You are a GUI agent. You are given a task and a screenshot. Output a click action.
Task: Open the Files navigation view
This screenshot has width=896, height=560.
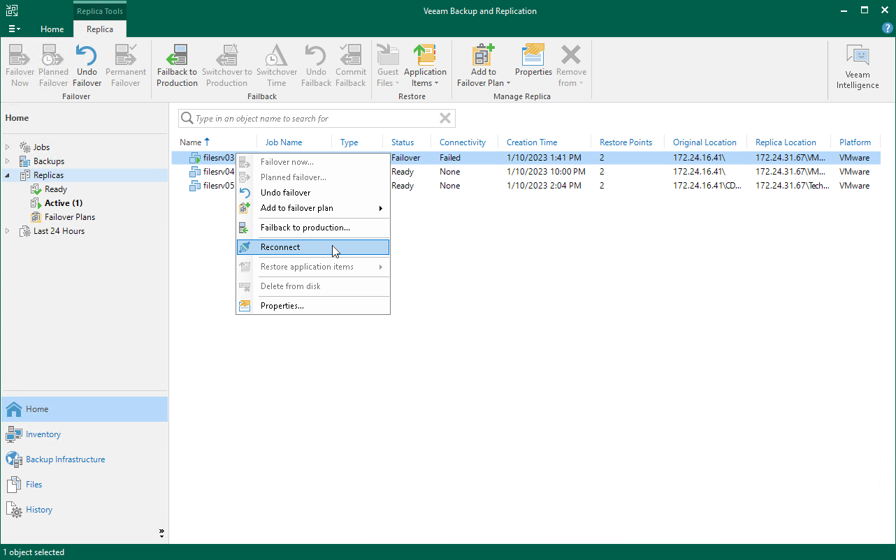84,485
